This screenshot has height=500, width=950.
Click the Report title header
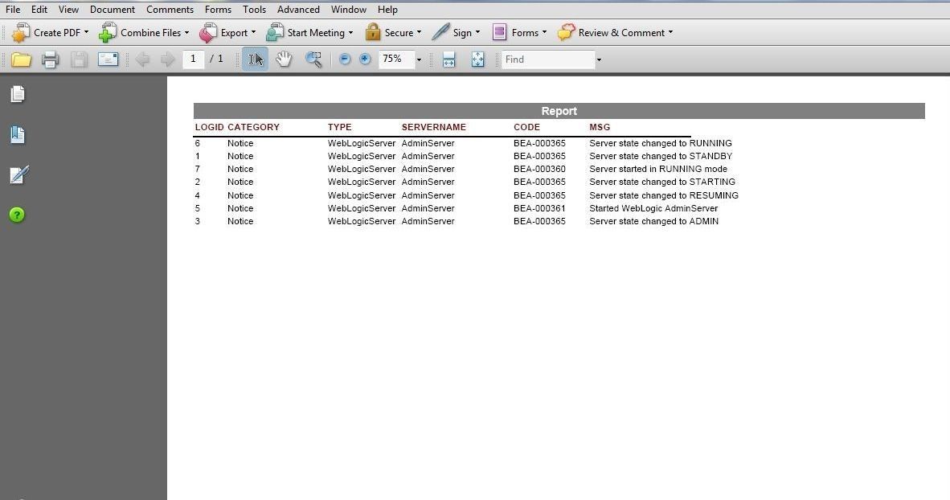point(559,111)
